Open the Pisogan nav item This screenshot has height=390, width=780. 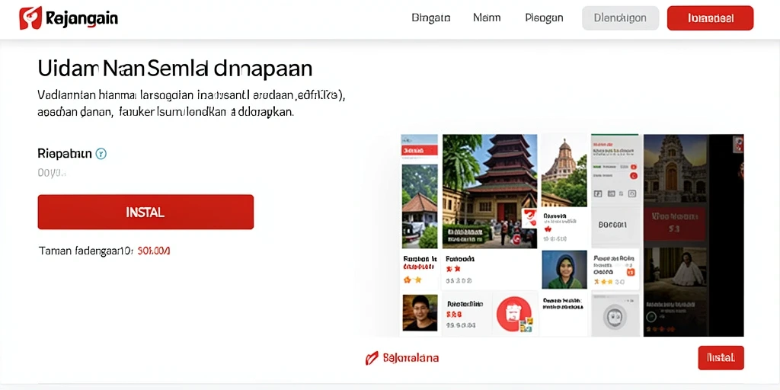point(544,18)
